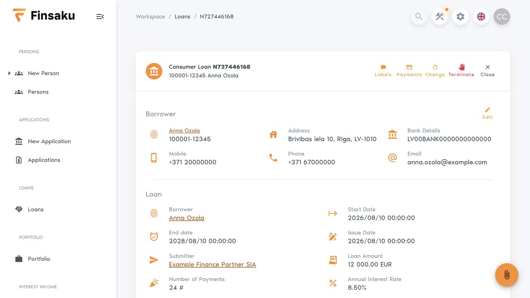Click fingerprint icon beside 100001-12345

[x=154, y=135]
